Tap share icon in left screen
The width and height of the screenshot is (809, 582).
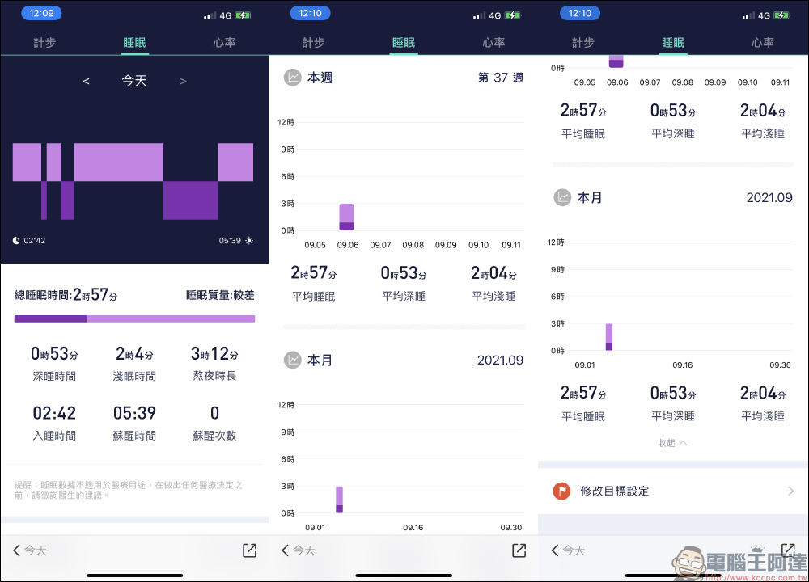250,550
